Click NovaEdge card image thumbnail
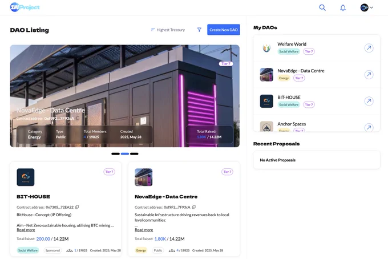The image size is (388, 259). (144, 177)
